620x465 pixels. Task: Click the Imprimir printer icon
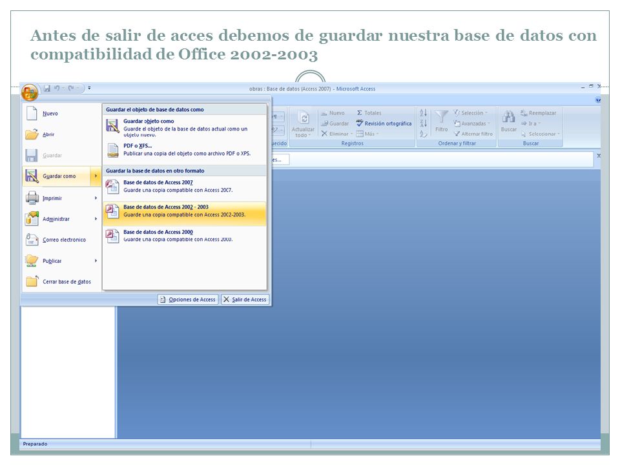(x=32, y=198)
